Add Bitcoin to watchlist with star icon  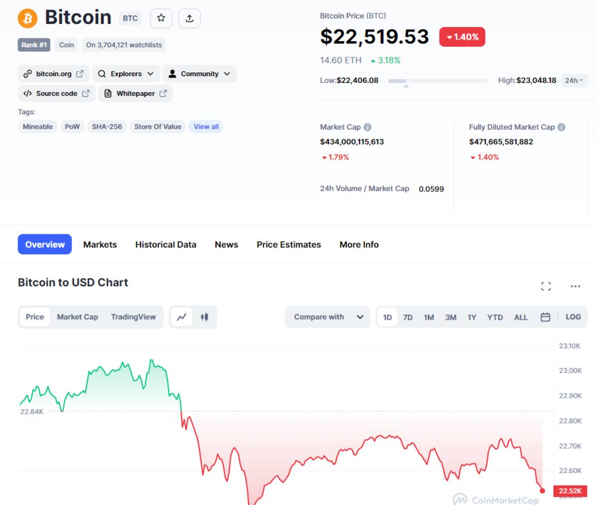click(161, 18)
